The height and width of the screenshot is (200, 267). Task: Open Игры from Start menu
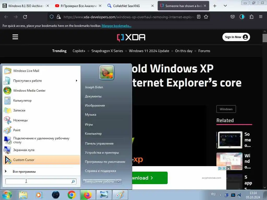(x=89, y=124)
